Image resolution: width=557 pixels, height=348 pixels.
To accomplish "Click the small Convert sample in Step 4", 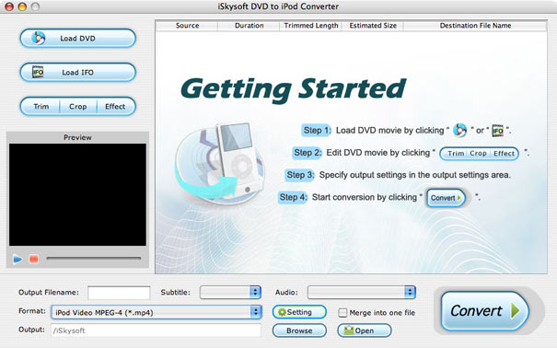I will (x=446, y=198).
